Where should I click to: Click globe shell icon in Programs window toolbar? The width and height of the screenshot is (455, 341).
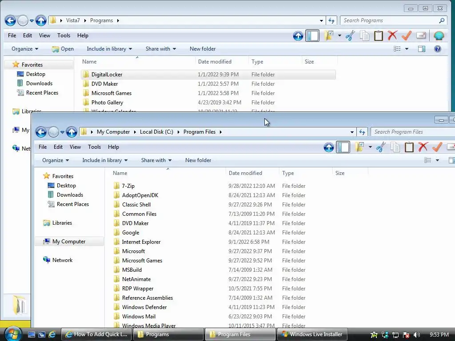439,36
